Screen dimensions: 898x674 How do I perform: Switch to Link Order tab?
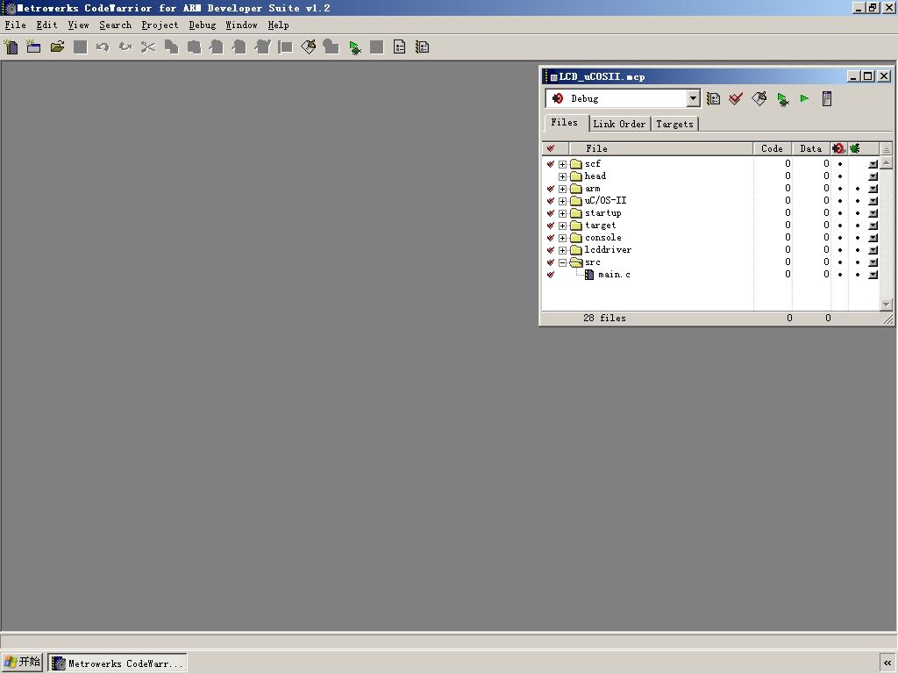pyautogui.click(x=619, y=124)
